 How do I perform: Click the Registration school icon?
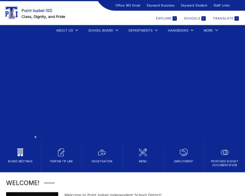coord(102,152)
